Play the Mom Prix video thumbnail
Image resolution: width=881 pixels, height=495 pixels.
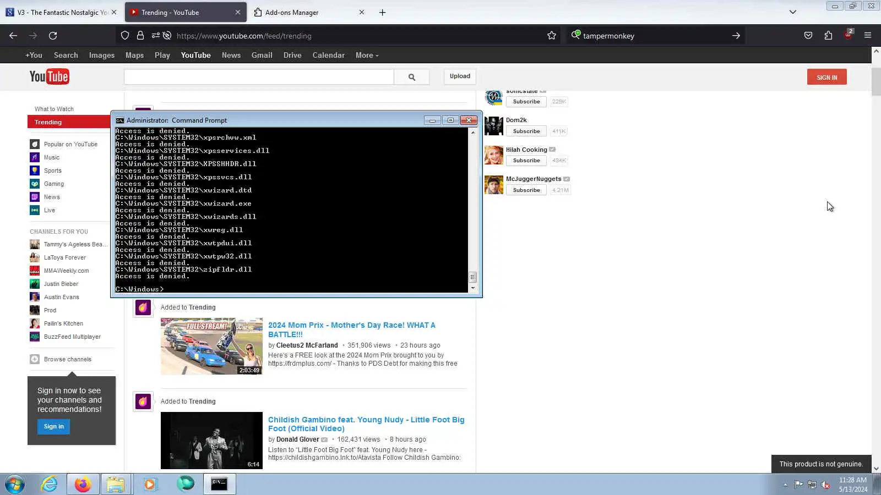coord(211,346)
